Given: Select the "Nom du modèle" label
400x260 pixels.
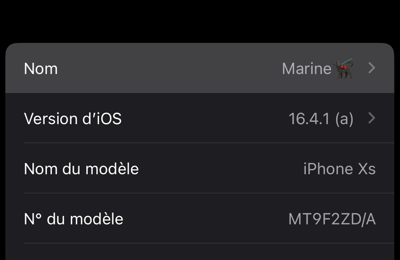Looking at the screenshot, I should (81, 169).
